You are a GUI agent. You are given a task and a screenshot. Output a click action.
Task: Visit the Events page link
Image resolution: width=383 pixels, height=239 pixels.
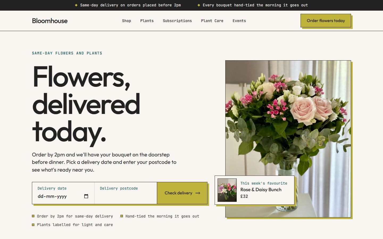click(239, 21)
